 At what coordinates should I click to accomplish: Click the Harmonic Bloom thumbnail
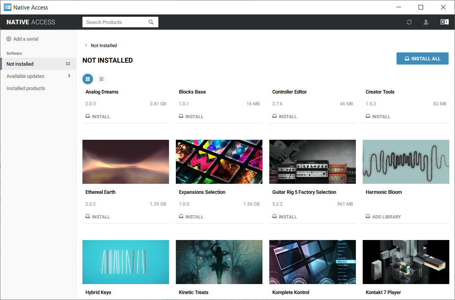pyautogui.click(x=406, y=162)
